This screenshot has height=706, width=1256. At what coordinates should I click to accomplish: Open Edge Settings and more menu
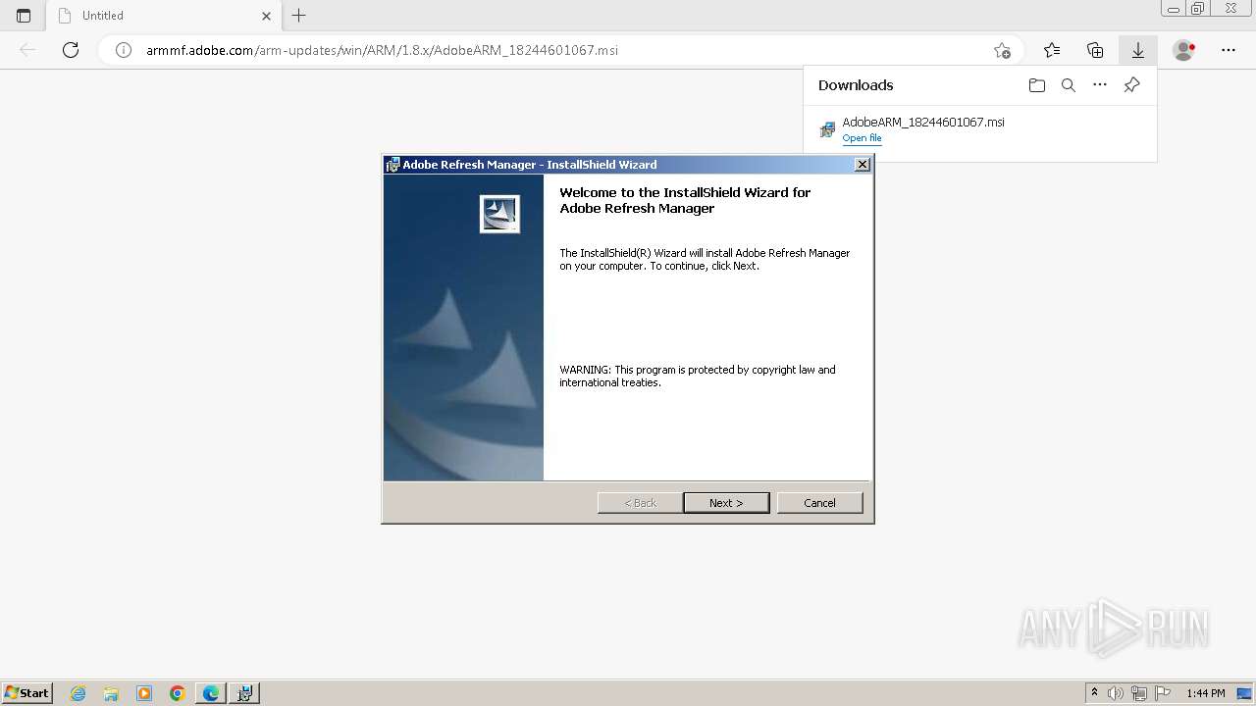1229,50
